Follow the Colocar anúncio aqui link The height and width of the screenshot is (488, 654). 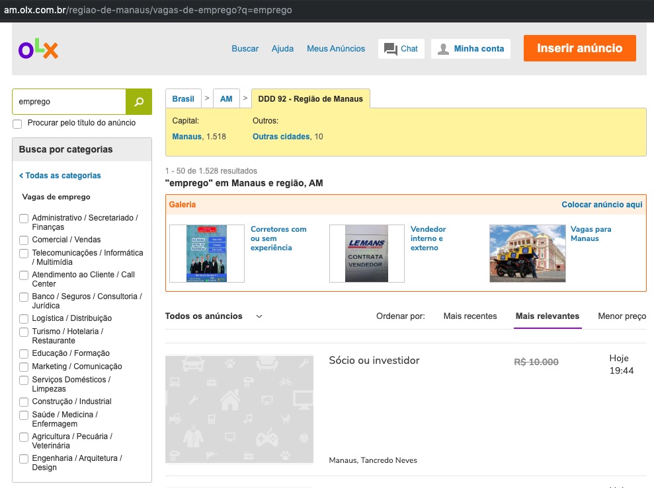pos(602,205)
